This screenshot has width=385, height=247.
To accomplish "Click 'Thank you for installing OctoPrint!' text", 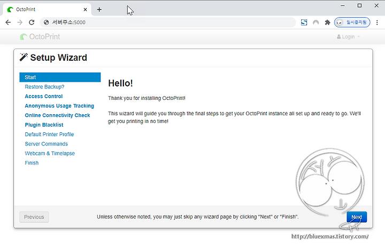I will (x=147, y=98).
